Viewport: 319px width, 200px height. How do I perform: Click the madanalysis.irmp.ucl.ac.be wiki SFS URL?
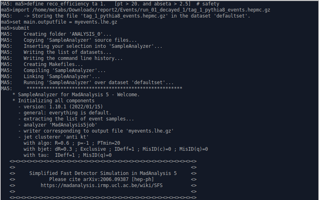[101, 186]
